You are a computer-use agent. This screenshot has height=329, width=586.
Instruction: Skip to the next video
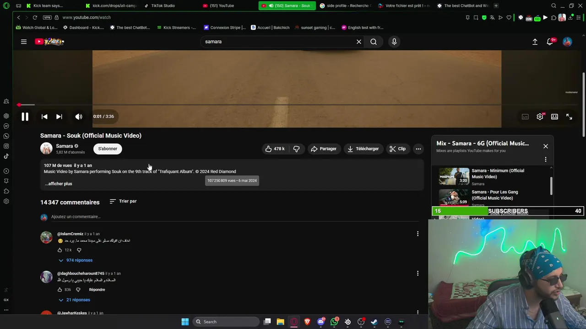(59, 117)
